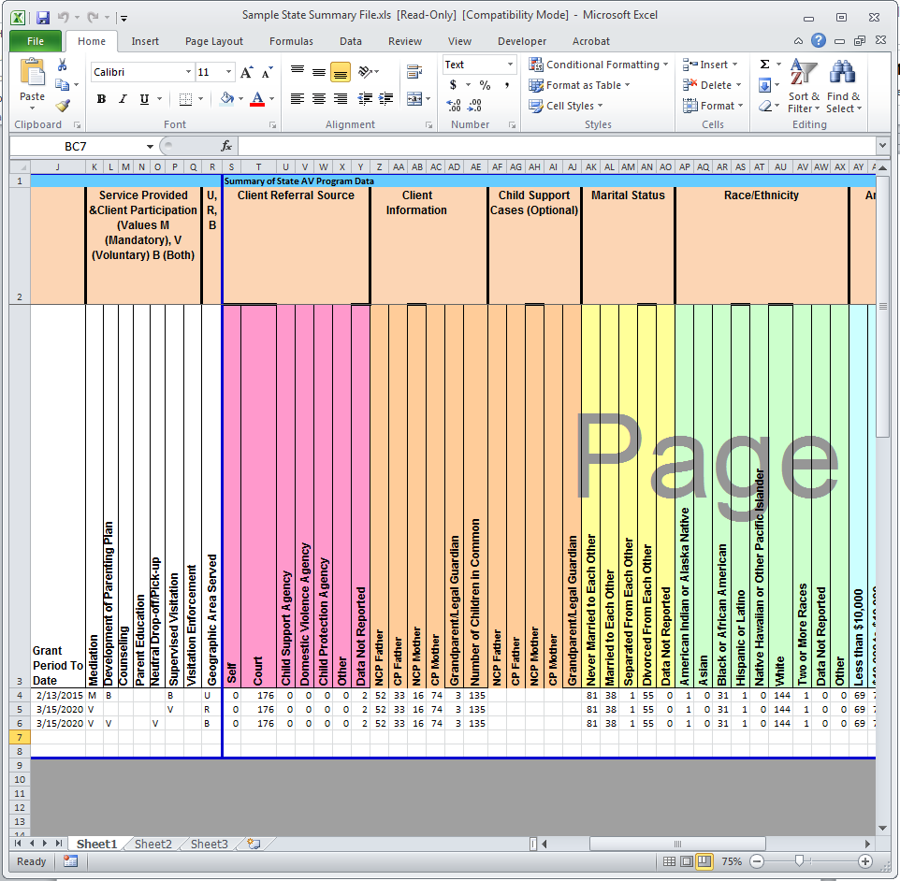The image size is (900, 881).
Task: Open the Name Box dropdown arrow
Action: pyautogui.click(x=150, y=146)
